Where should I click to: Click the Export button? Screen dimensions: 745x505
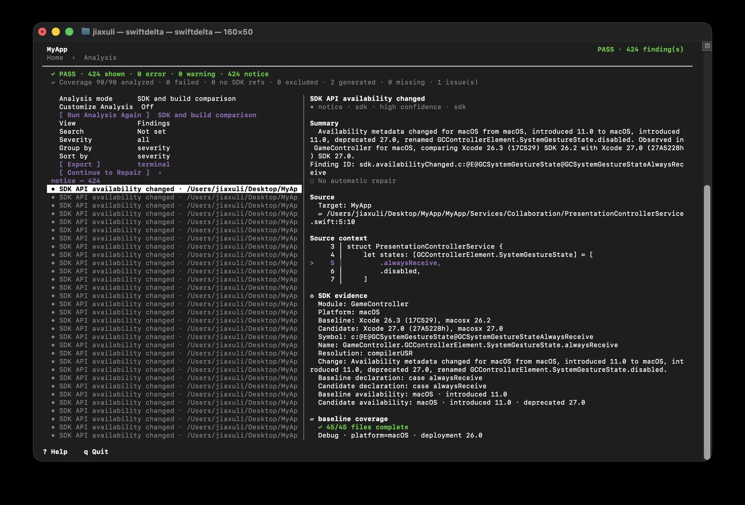(80, 164)
